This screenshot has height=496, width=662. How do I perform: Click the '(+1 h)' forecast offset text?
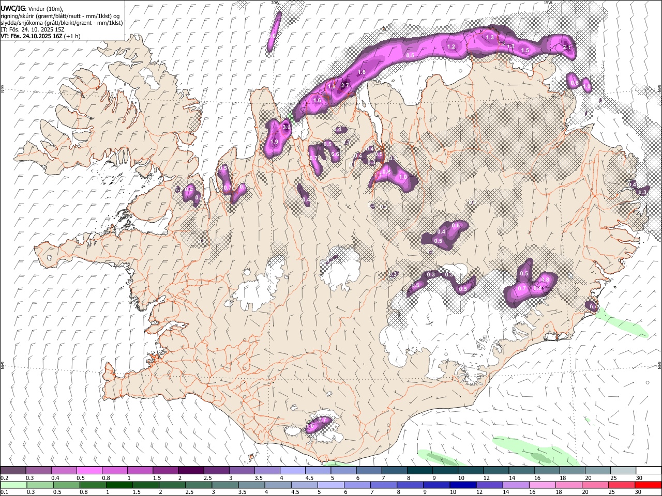tap(71, 36)
